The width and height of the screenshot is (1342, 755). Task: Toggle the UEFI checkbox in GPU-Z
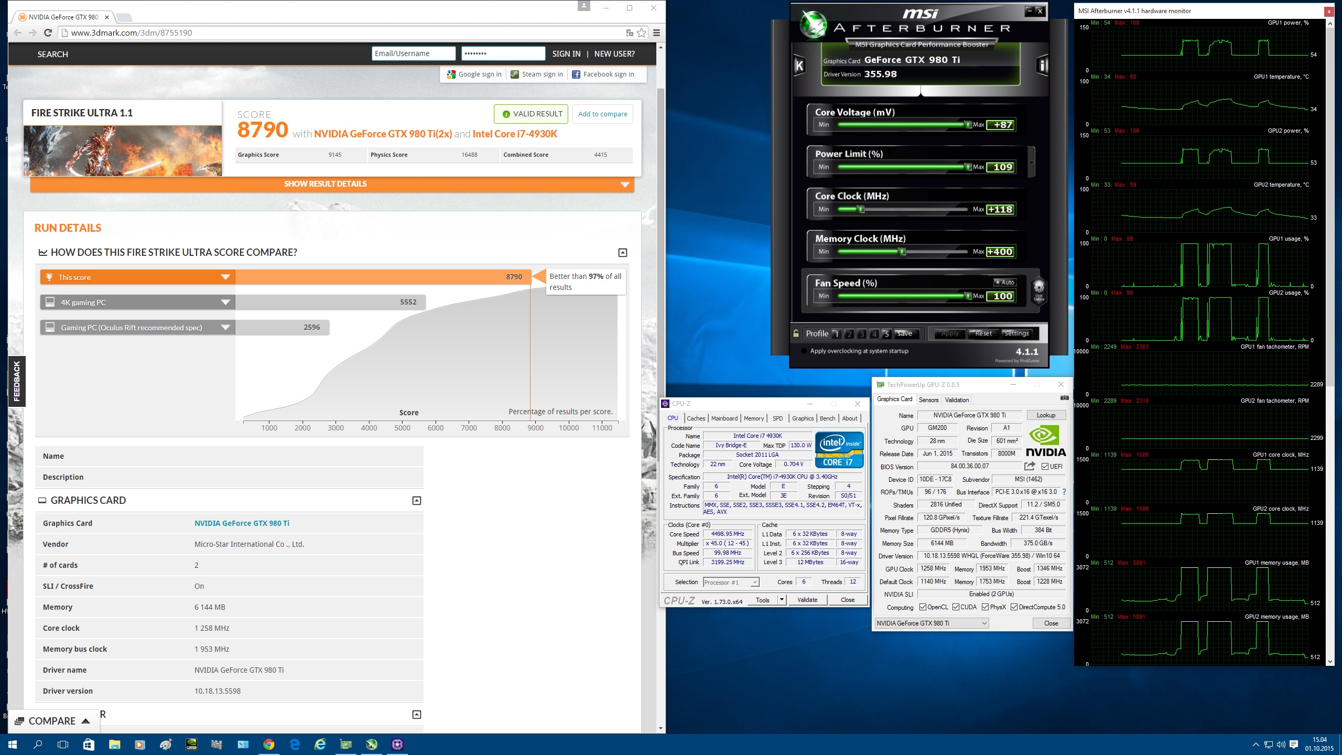(1045, 467)
